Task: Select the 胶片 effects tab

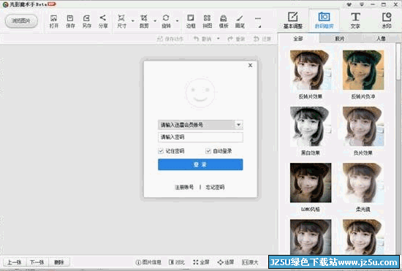Action: click(x=340, y=39)
